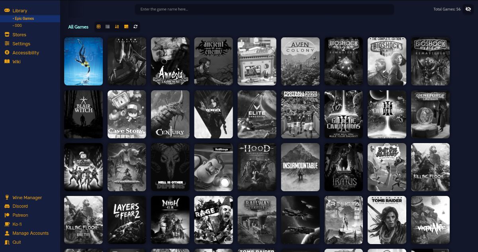The image size is (478, 252).
Task: Open the Relicta game card
Action: tap(344, 220)
